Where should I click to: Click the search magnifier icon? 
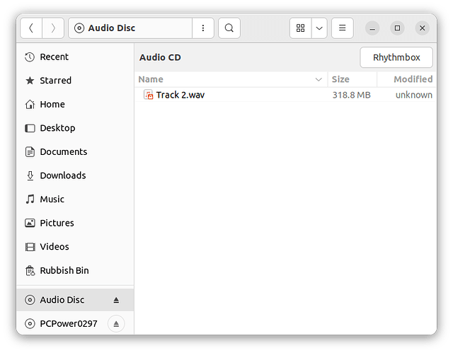[229, 28]
